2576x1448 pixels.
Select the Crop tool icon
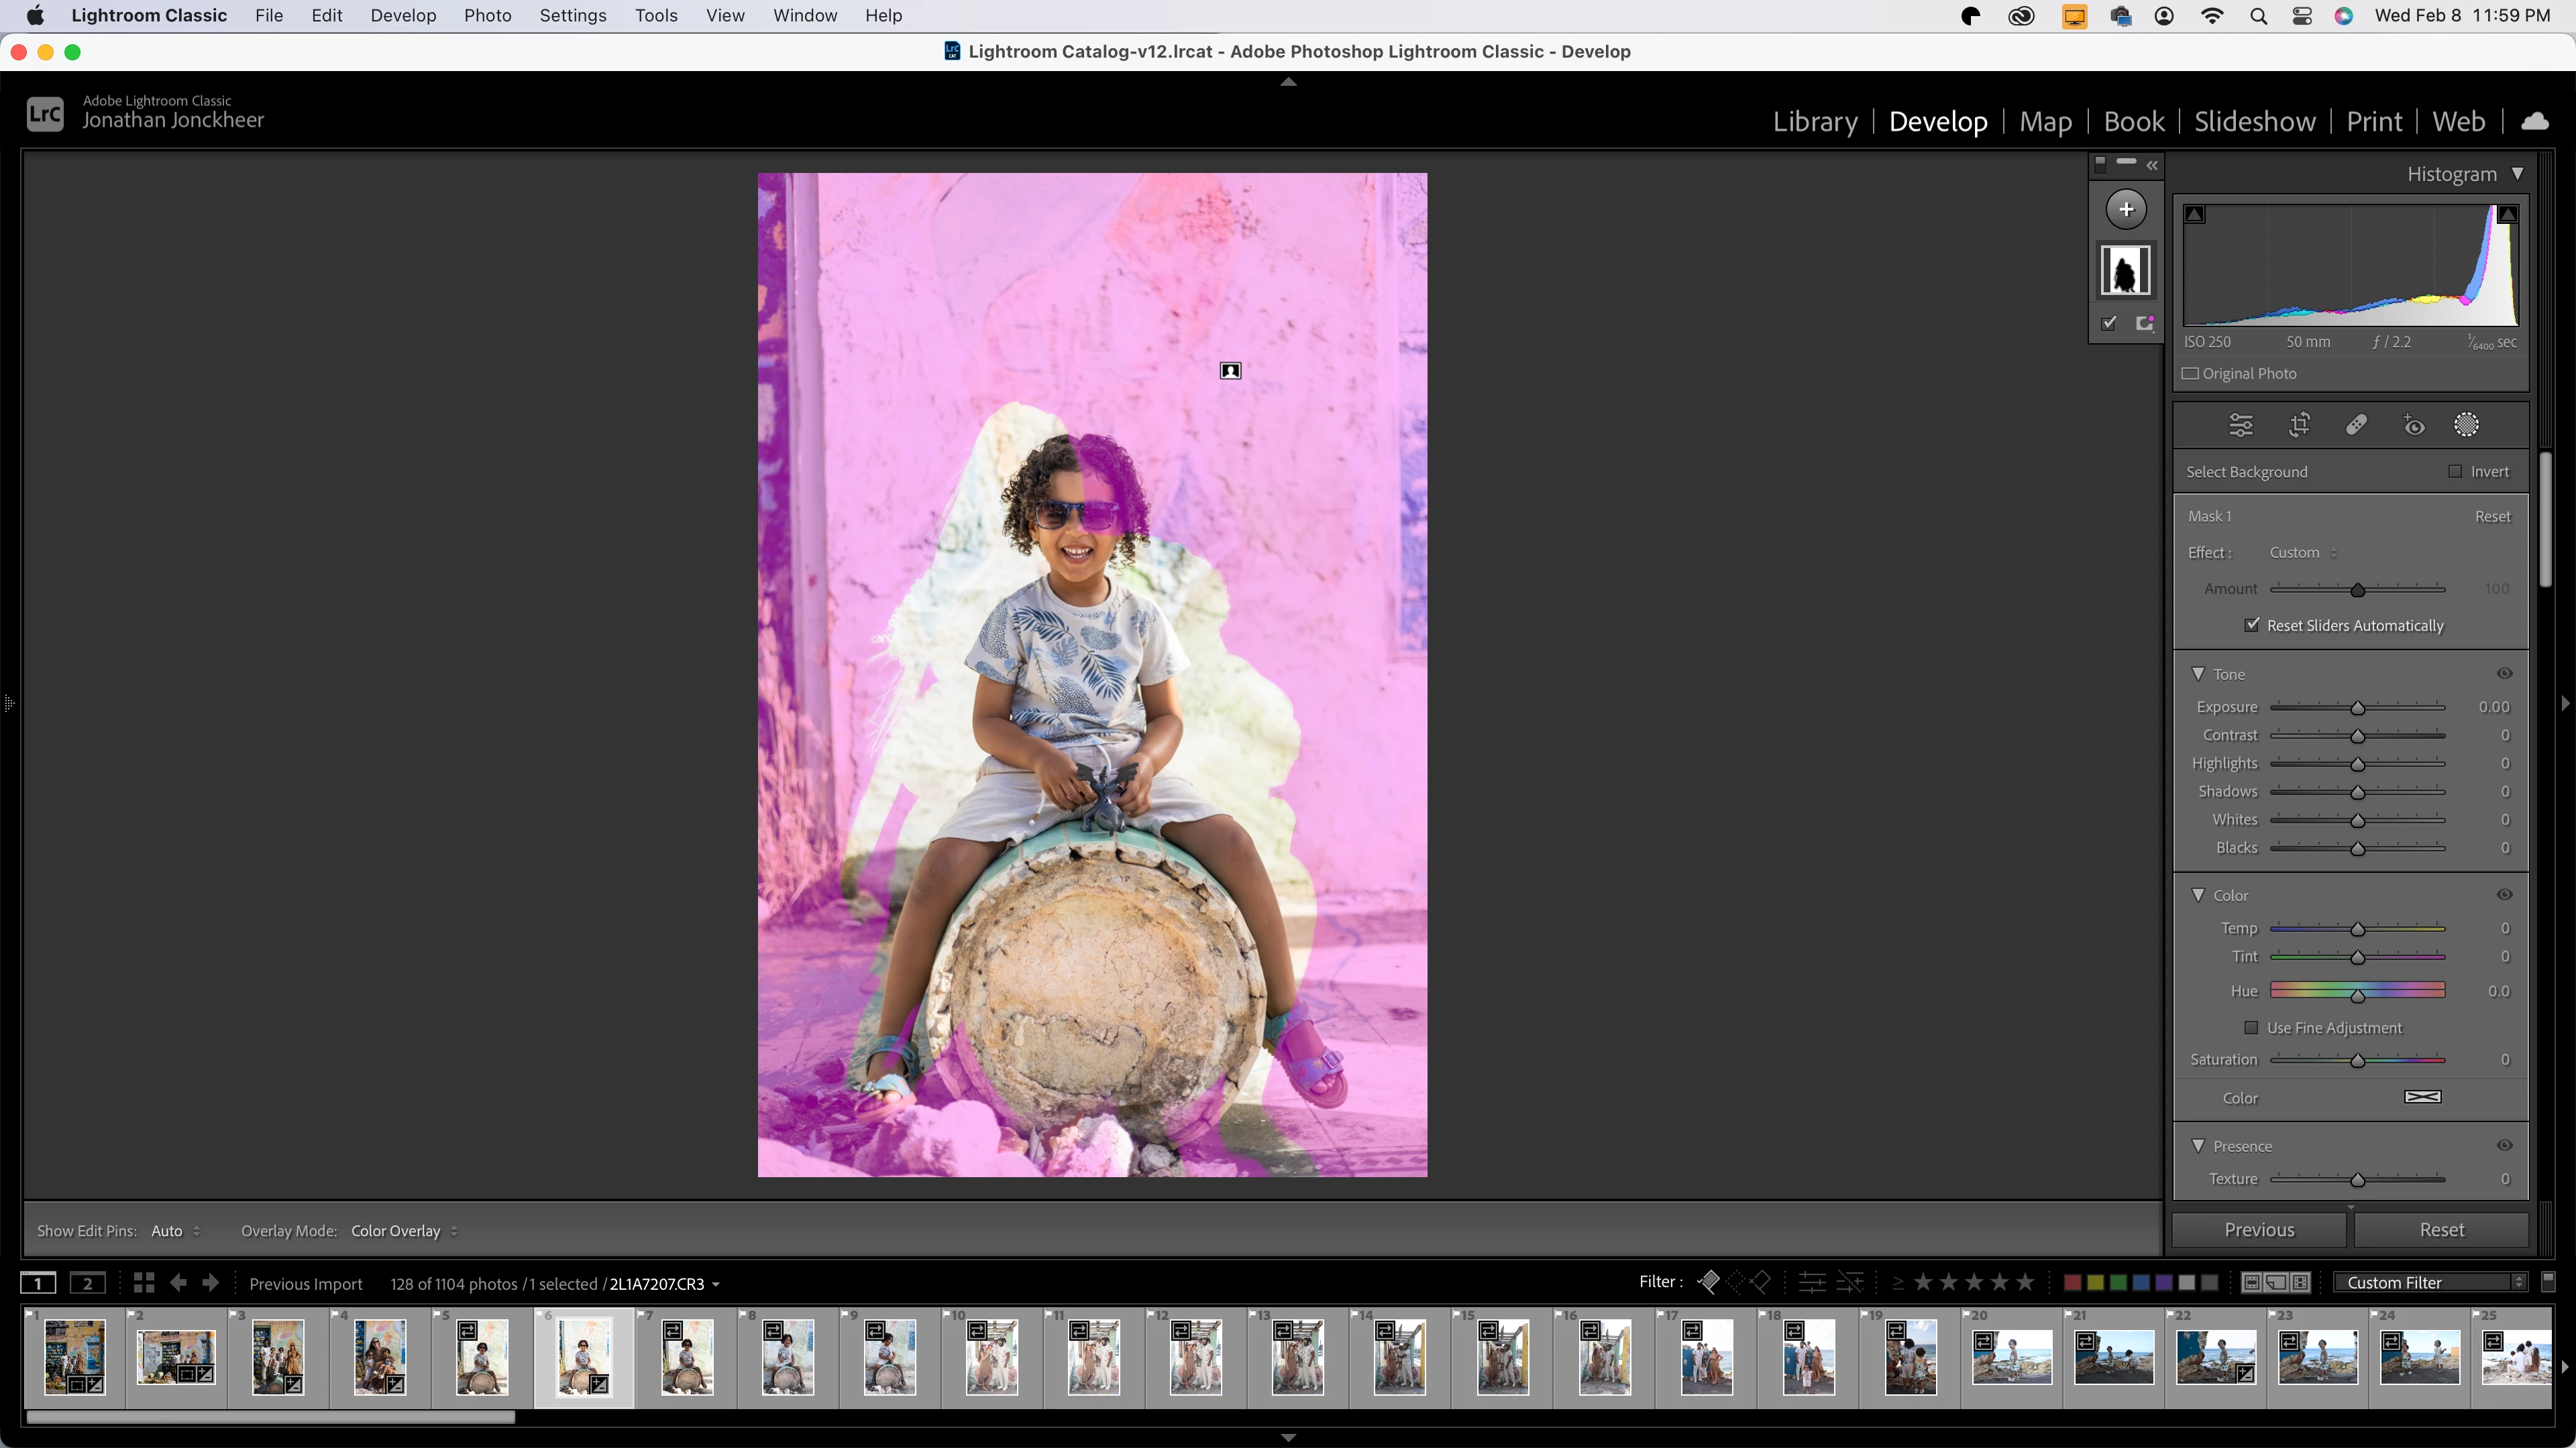[x=2299, y=425]
